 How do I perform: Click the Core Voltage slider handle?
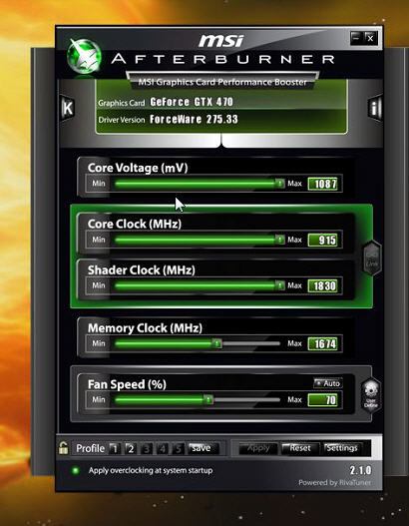(x=279, y=184)
